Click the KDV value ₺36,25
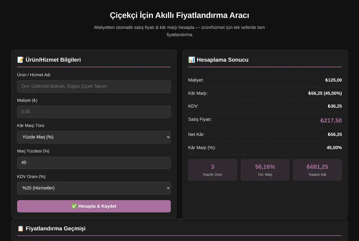The image size is (359, 241). coord(335,106)
